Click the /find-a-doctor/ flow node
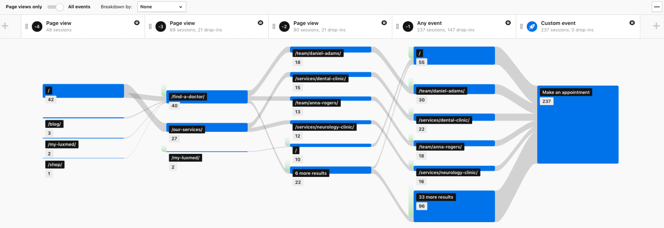Screen dimensions: 664x228 207,97
